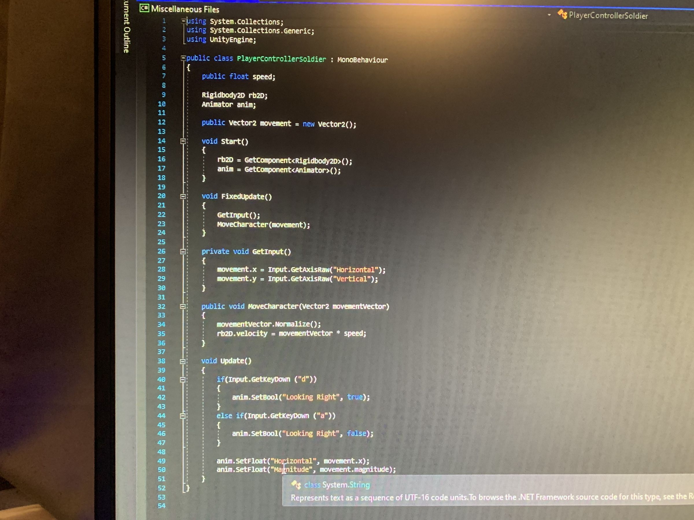Viewport: 694px width, 520px height.
Task: Collapse the GetInput method body
Action: click(x=184, y=251)
